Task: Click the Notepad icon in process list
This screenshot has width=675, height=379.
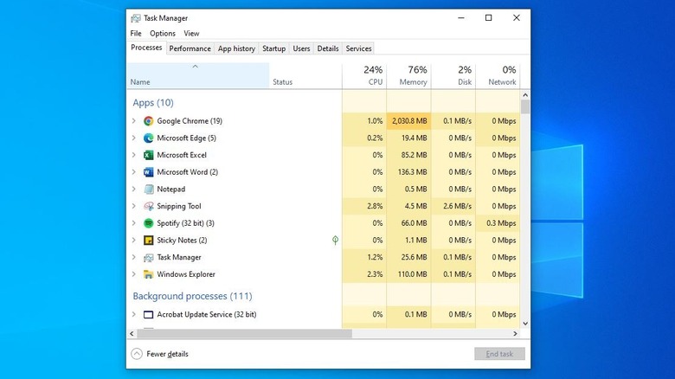Action: tap(148, 189)
